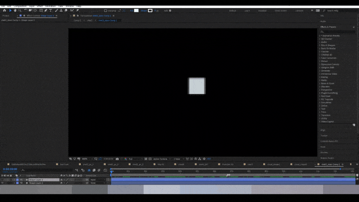
Task: Click the Effects & Presets search field
Action: 338,31
